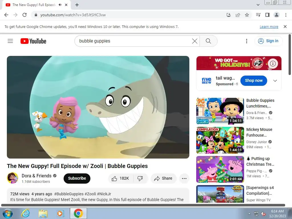This screenshot has width=292, height=219.
Task: Open Dora & Friends channel name link
Action: [x=36, y=176]
